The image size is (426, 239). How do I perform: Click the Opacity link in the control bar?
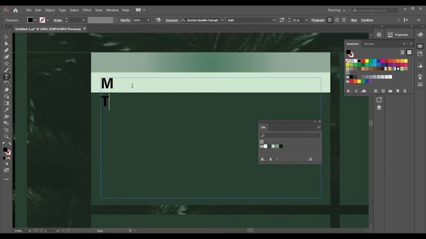(x=125, y=21)
